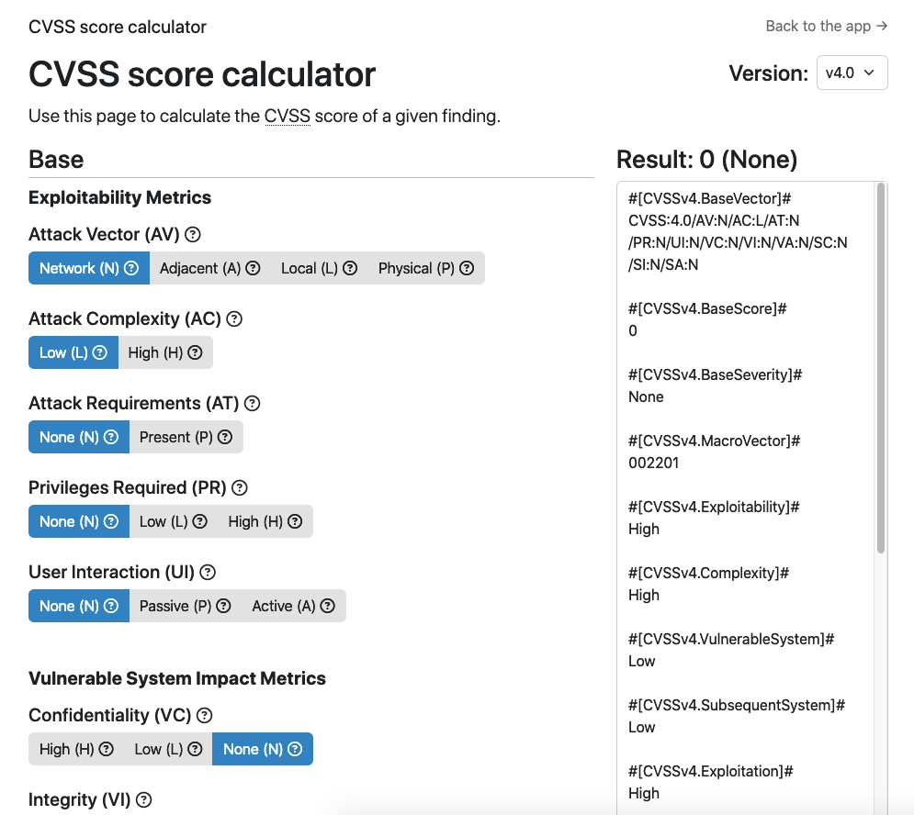
Task: Open help icon beside Attack Complexity (AC) heading
Action: 234,318
